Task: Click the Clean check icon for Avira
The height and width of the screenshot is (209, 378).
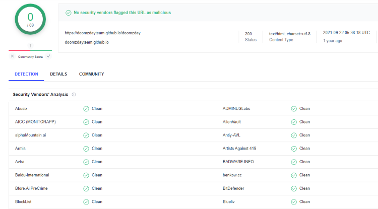Action: coord(86,162)
